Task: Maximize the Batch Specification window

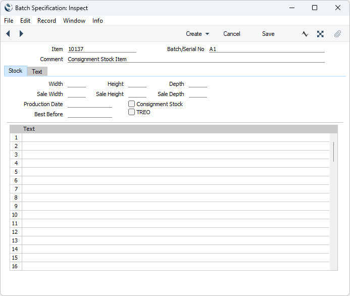Action: 315,8
